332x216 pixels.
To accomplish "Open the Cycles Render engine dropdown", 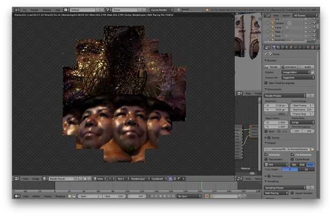I will (x=162, y=10).
